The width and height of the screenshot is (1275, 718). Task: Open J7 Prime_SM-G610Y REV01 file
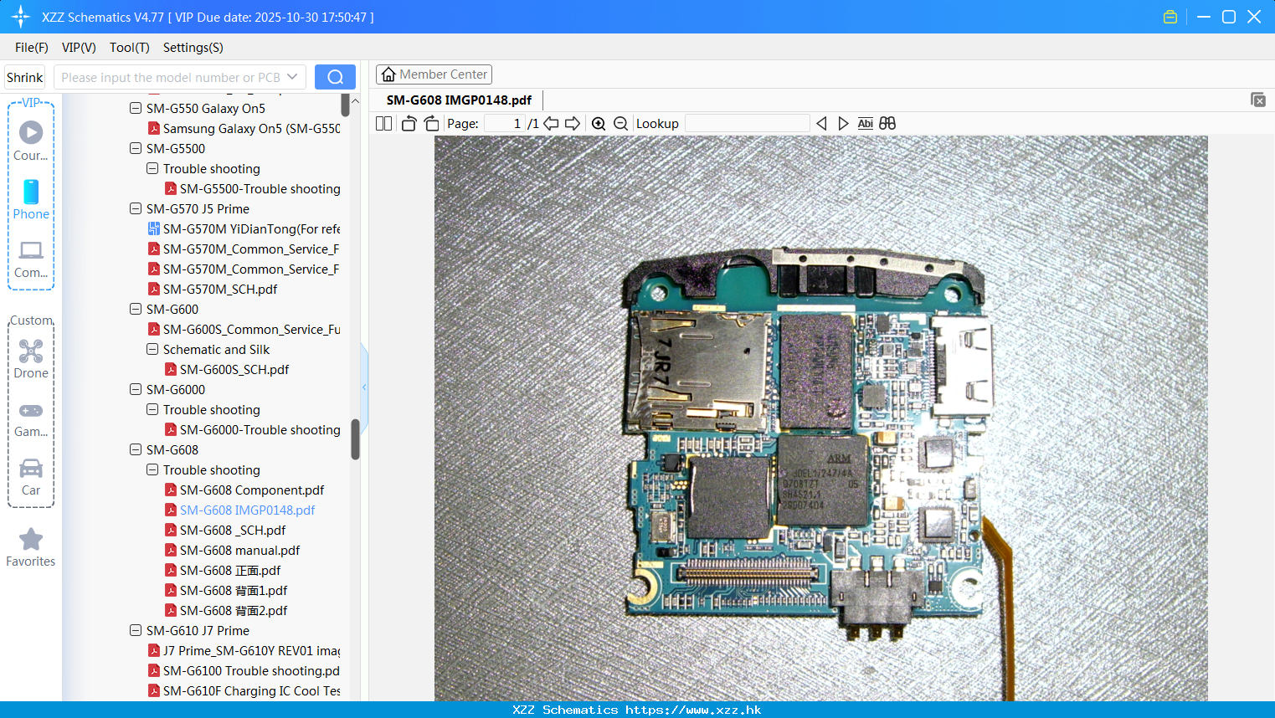[x=251, y=651]
